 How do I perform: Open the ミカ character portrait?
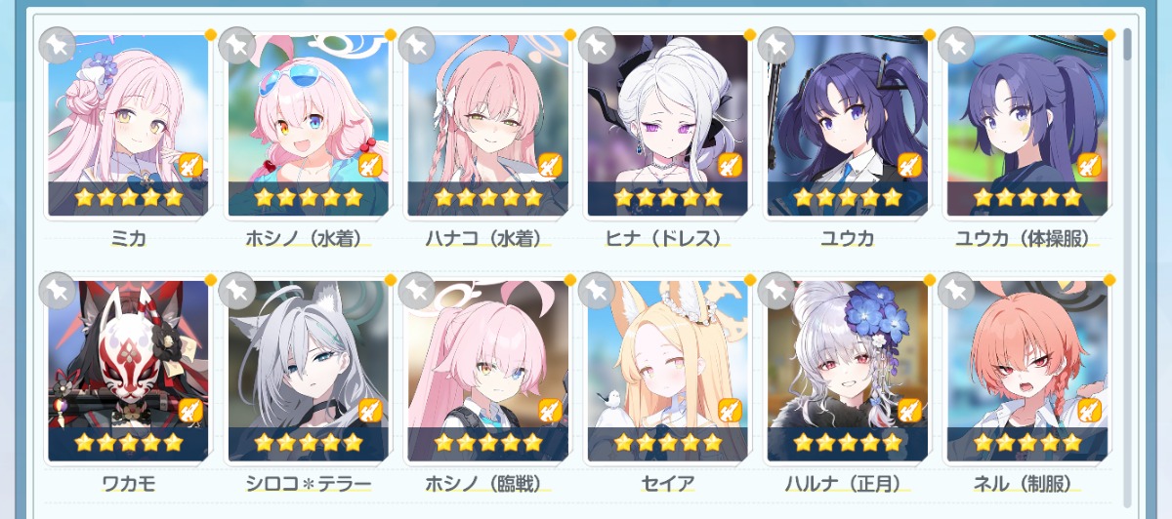[128, 125]
